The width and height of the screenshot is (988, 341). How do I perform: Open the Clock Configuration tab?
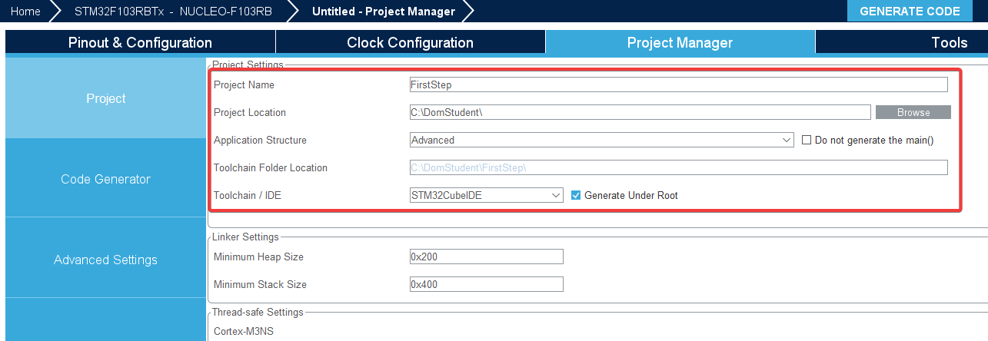point(410,42)
